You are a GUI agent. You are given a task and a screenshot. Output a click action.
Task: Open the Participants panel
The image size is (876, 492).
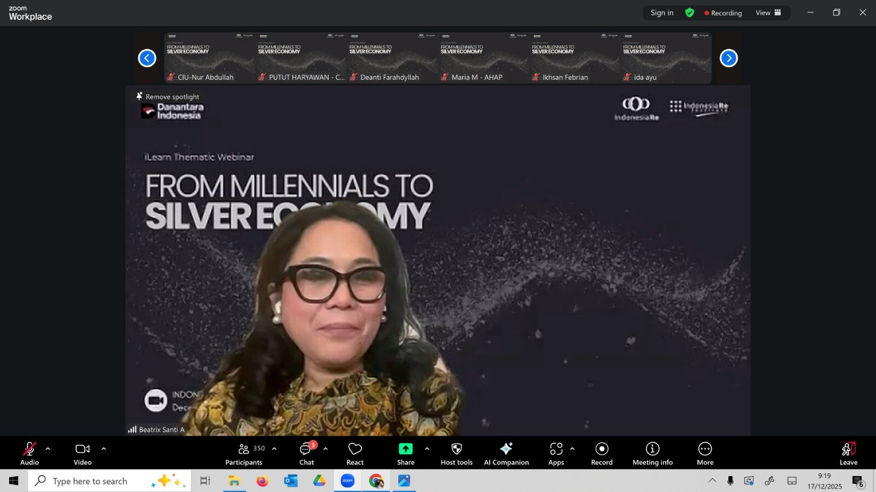(x=244, y=454)
